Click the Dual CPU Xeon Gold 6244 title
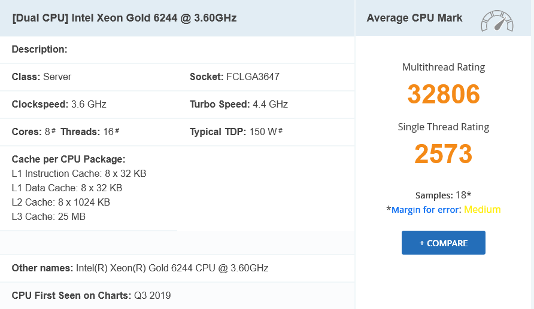534x309 pixels. tap(125, 18)
